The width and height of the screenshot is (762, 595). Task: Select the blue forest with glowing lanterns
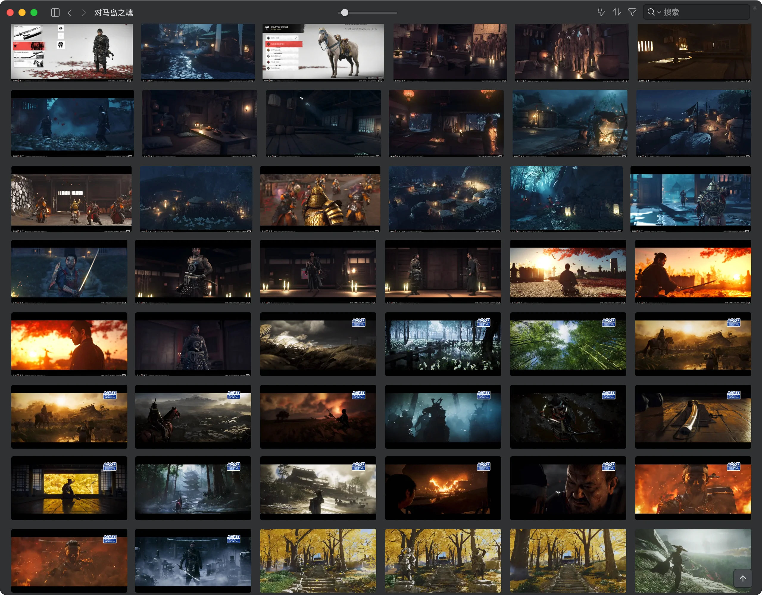[566, 199]
